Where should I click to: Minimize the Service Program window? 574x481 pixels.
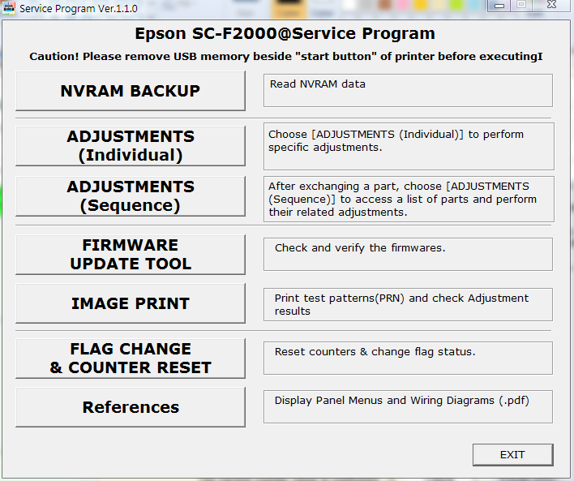pyautogui.click(x=501, y=6)
